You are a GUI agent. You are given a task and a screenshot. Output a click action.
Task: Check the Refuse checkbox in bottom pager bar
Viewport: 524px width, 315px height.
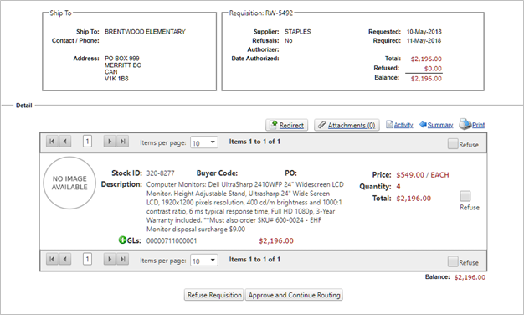pos(453,261)
